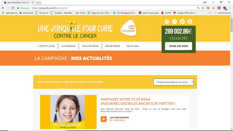The width and height of the screenshot is (233, 131).
Task: Click the smiling girl article thumbnail
Action: 68,112
